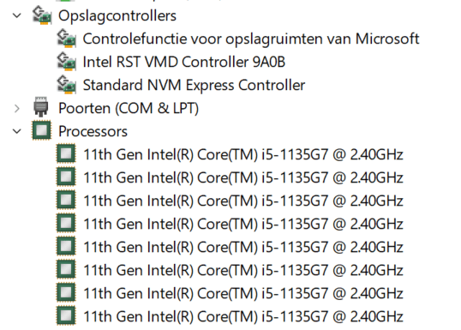Select the second i5-1135G7 processor entry text
Viewport: 461px width, 330px height.
tap(243, 177)
